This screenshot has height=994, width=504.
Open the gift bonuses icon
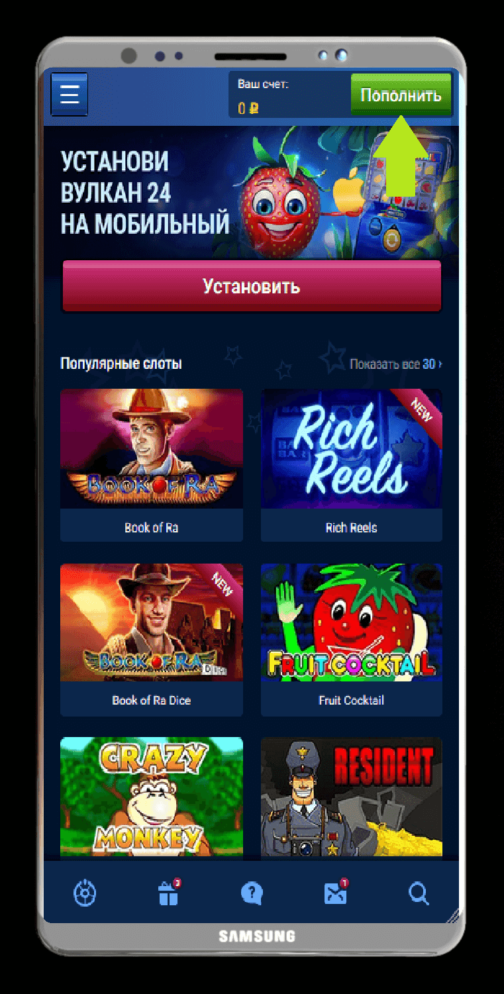pos(168,893)
